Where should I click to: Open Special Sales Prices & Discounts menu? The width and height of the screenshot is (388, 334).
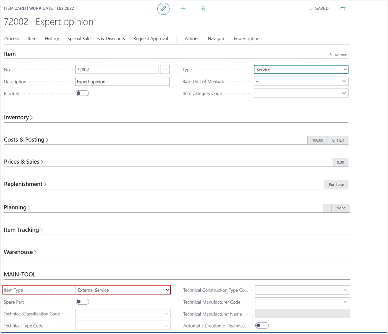point(96,39)
